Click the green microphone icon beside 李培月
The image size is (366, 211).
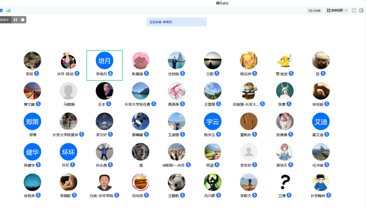coord(110,73)
